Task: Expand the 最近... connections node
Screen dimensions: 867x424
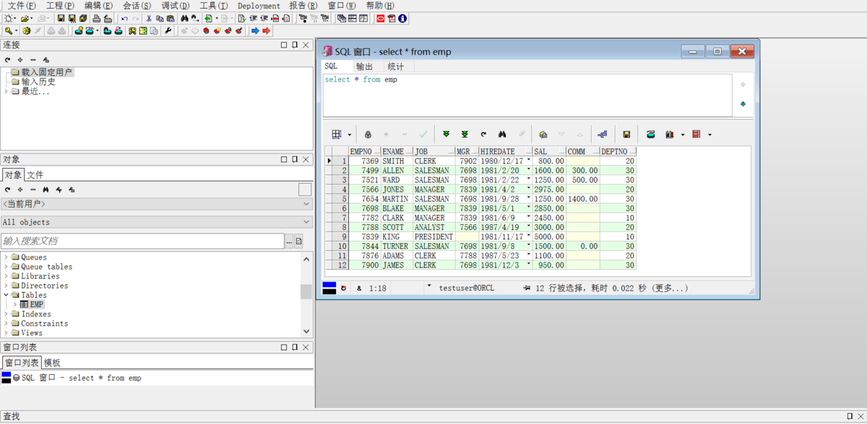Action: tap(7, 92)
